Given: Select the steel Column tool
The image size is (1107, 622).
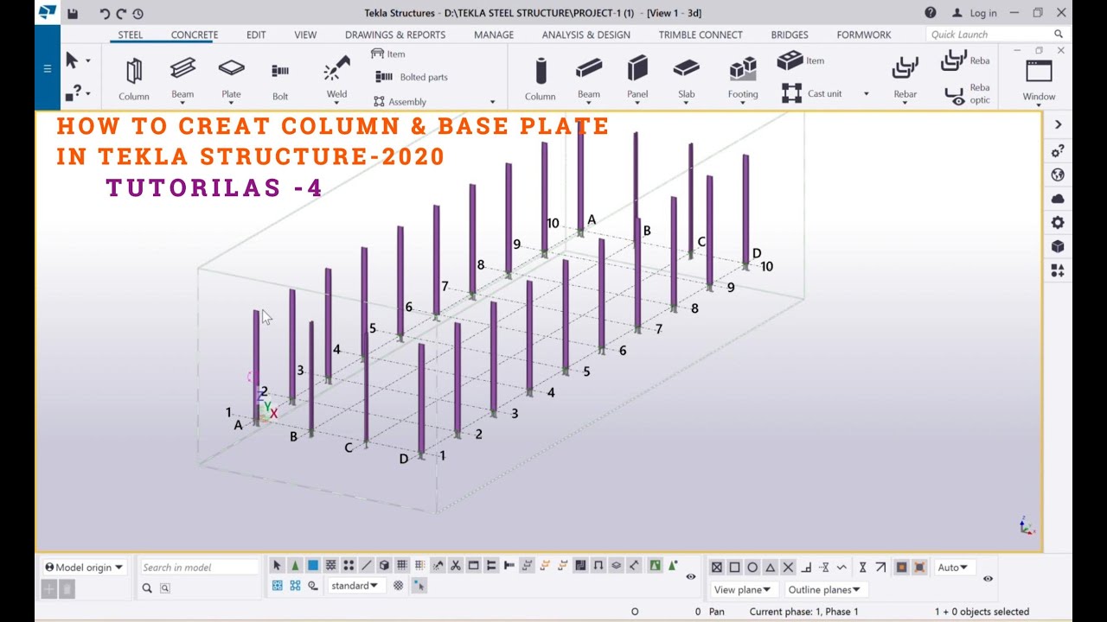Looking at the screenshot, I should point(134,79).
